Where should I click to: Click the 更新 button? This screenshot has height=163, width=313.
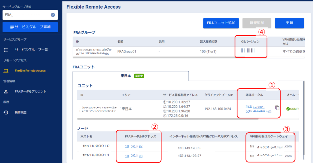(289, 23)
